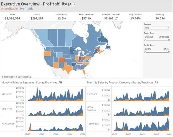Screen dimensions: 173x137
Task: Click the OpenStreetMap attribution link
Action: coord(25,77)
